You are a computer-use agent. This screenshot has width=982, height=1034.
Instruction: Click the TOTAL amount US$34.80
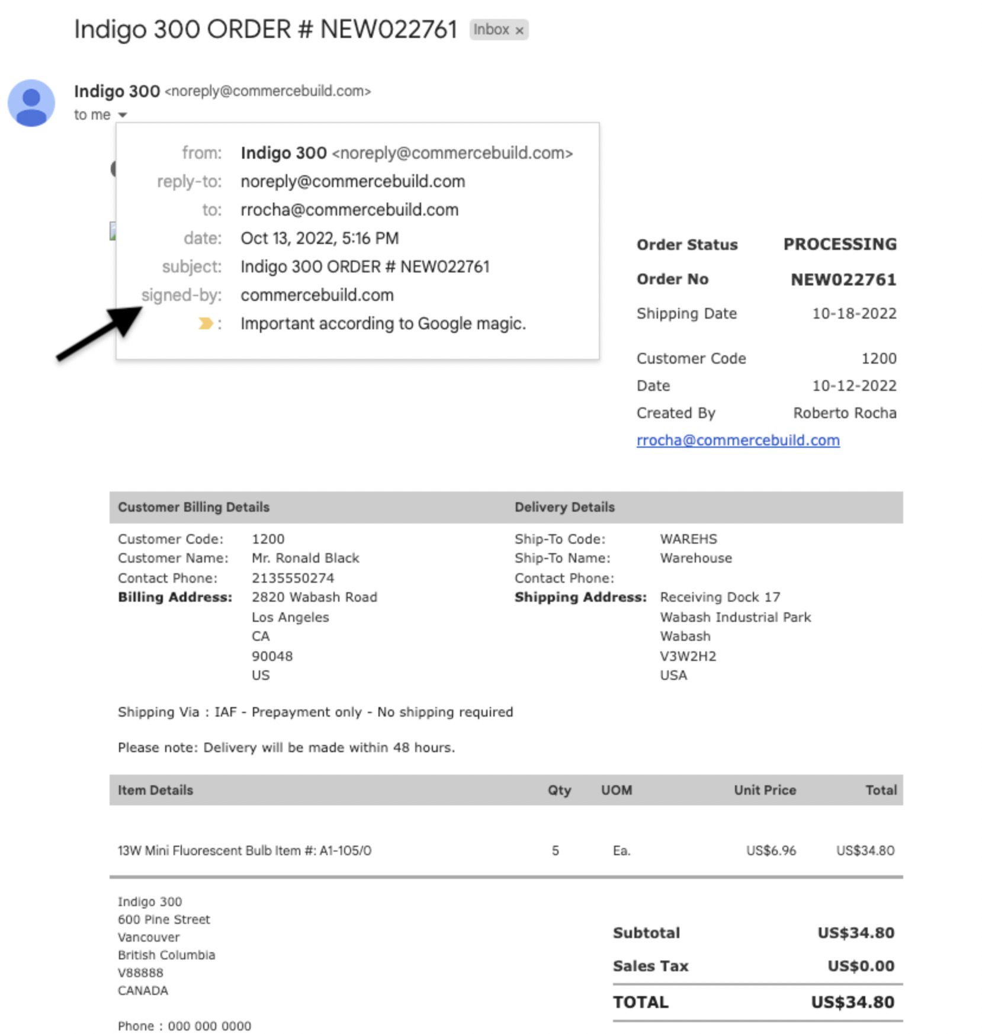tap(852, 1002)
